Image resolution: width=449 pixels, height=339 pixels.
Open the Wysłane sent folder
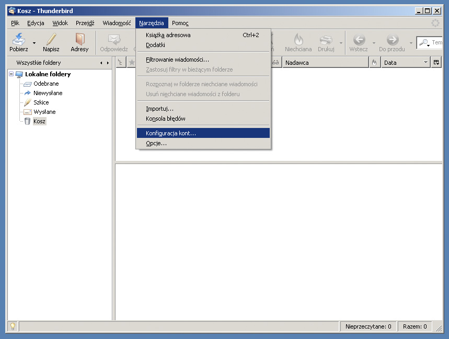[44, 112]
